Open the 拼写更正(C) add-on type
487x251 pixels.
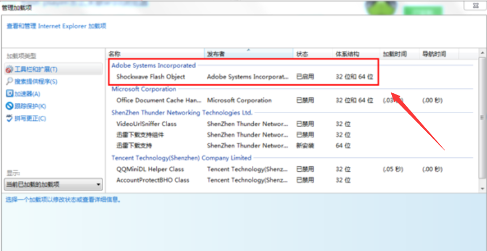(x=30, y=118)
